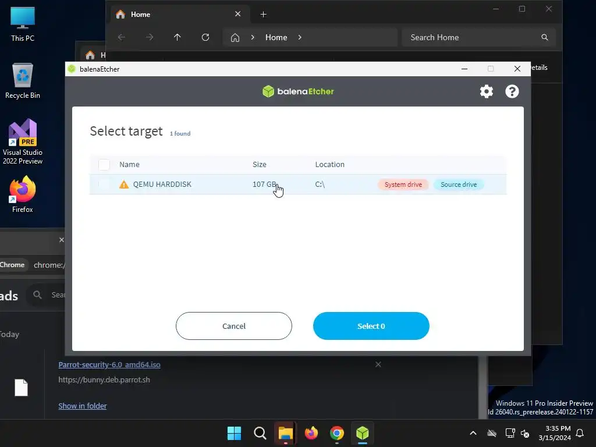Close the Chrome tab with X
596x447 pixels.
[62, 240]
